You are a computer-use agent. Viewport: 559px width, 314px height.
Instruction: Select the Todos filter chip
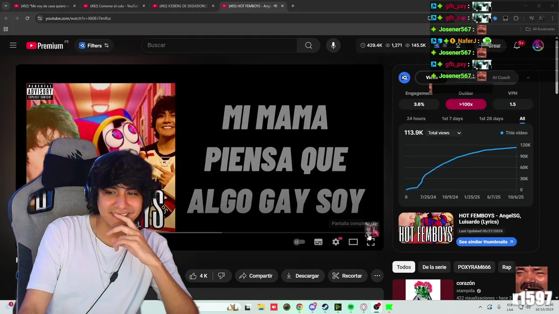404,267
